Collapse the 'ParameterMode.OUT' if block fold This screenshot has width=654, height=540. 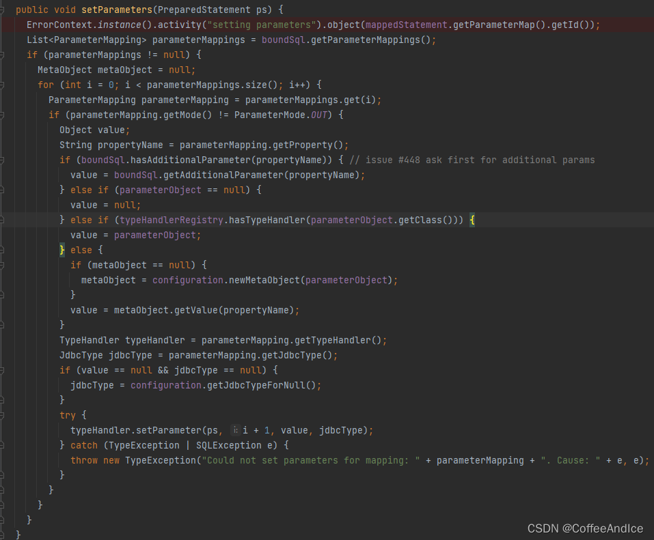coord(1,115)
